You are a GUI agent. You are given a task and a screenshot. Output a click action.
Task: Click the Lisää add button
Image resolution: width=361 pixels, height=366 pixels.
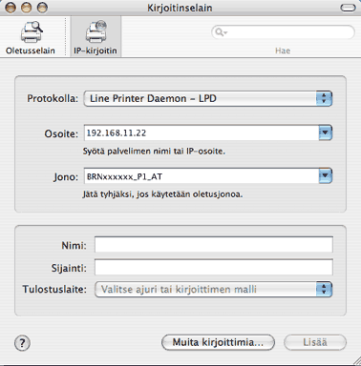[x=315, y=342]
